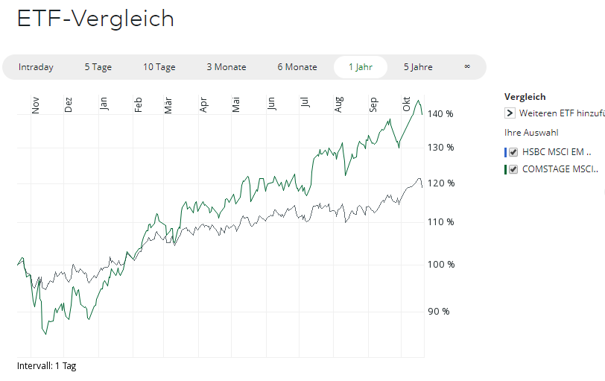Click the blue HSBC color marker

click(x=505, y=152)
